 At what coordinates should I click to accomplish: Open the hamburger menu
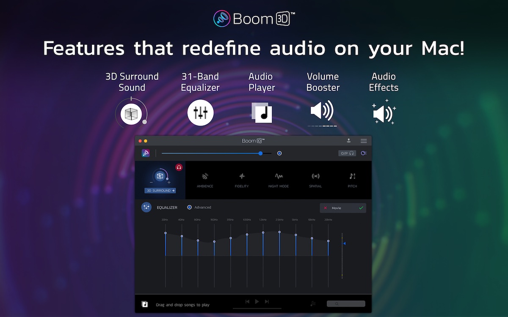click(x=364, y=141)
